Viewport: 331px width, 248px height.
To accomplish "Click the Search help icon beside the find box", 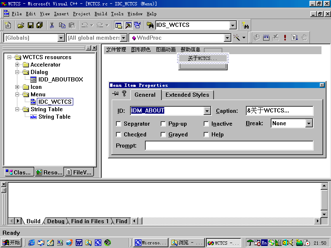I will coord(245,25).
